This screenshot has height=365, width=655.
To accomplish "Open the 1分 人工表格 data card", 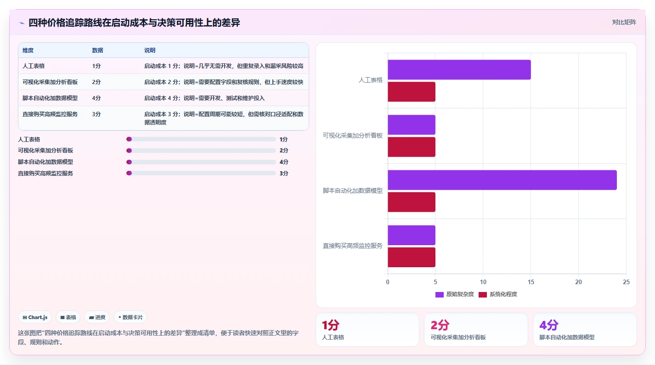I will [x=367, y=330].
